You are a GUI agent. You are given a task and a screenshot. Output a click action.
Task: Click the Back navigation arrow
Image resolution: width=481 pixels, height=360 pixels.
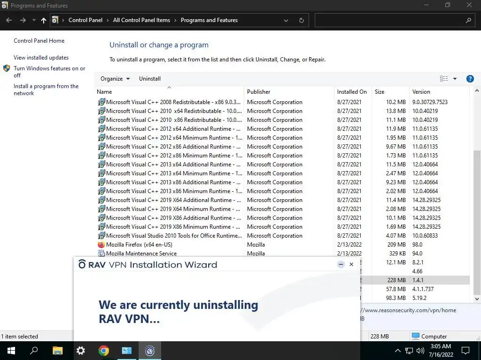pyautogui.click(x=9, y=20)
